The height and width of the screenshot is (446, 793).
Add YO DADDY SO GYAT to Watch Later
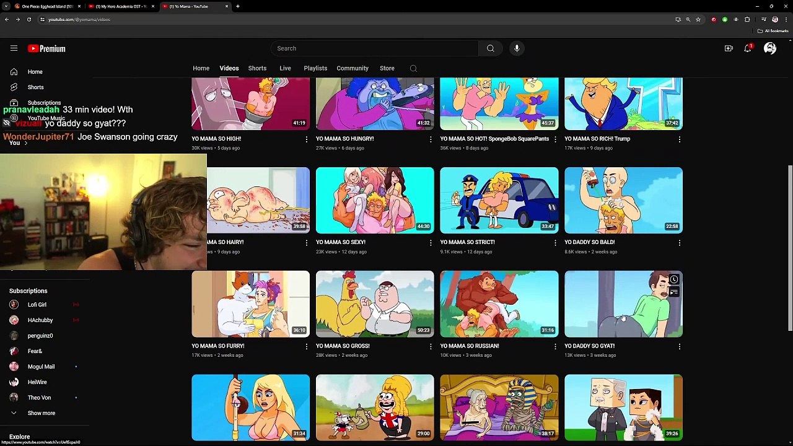pyautogui.click(x=674, y=280)
